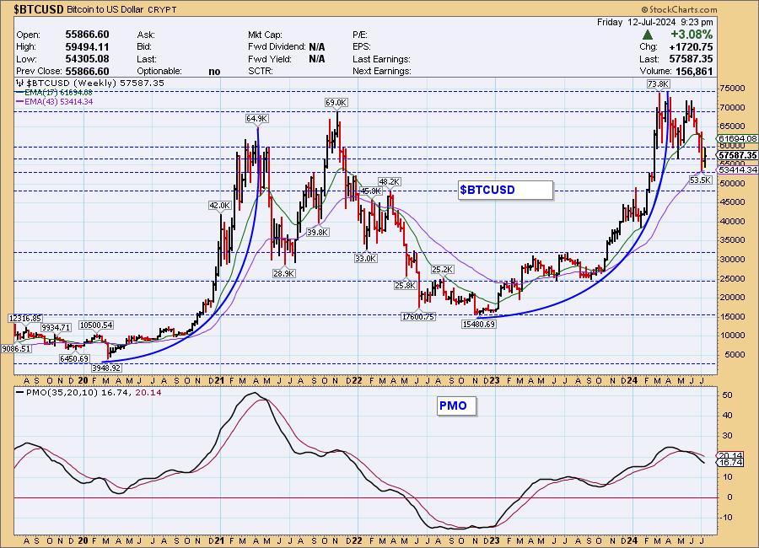The image size is (759, 548).
Task: Click the 16.74 tag on PMO axis
Action: pos(731,463)
